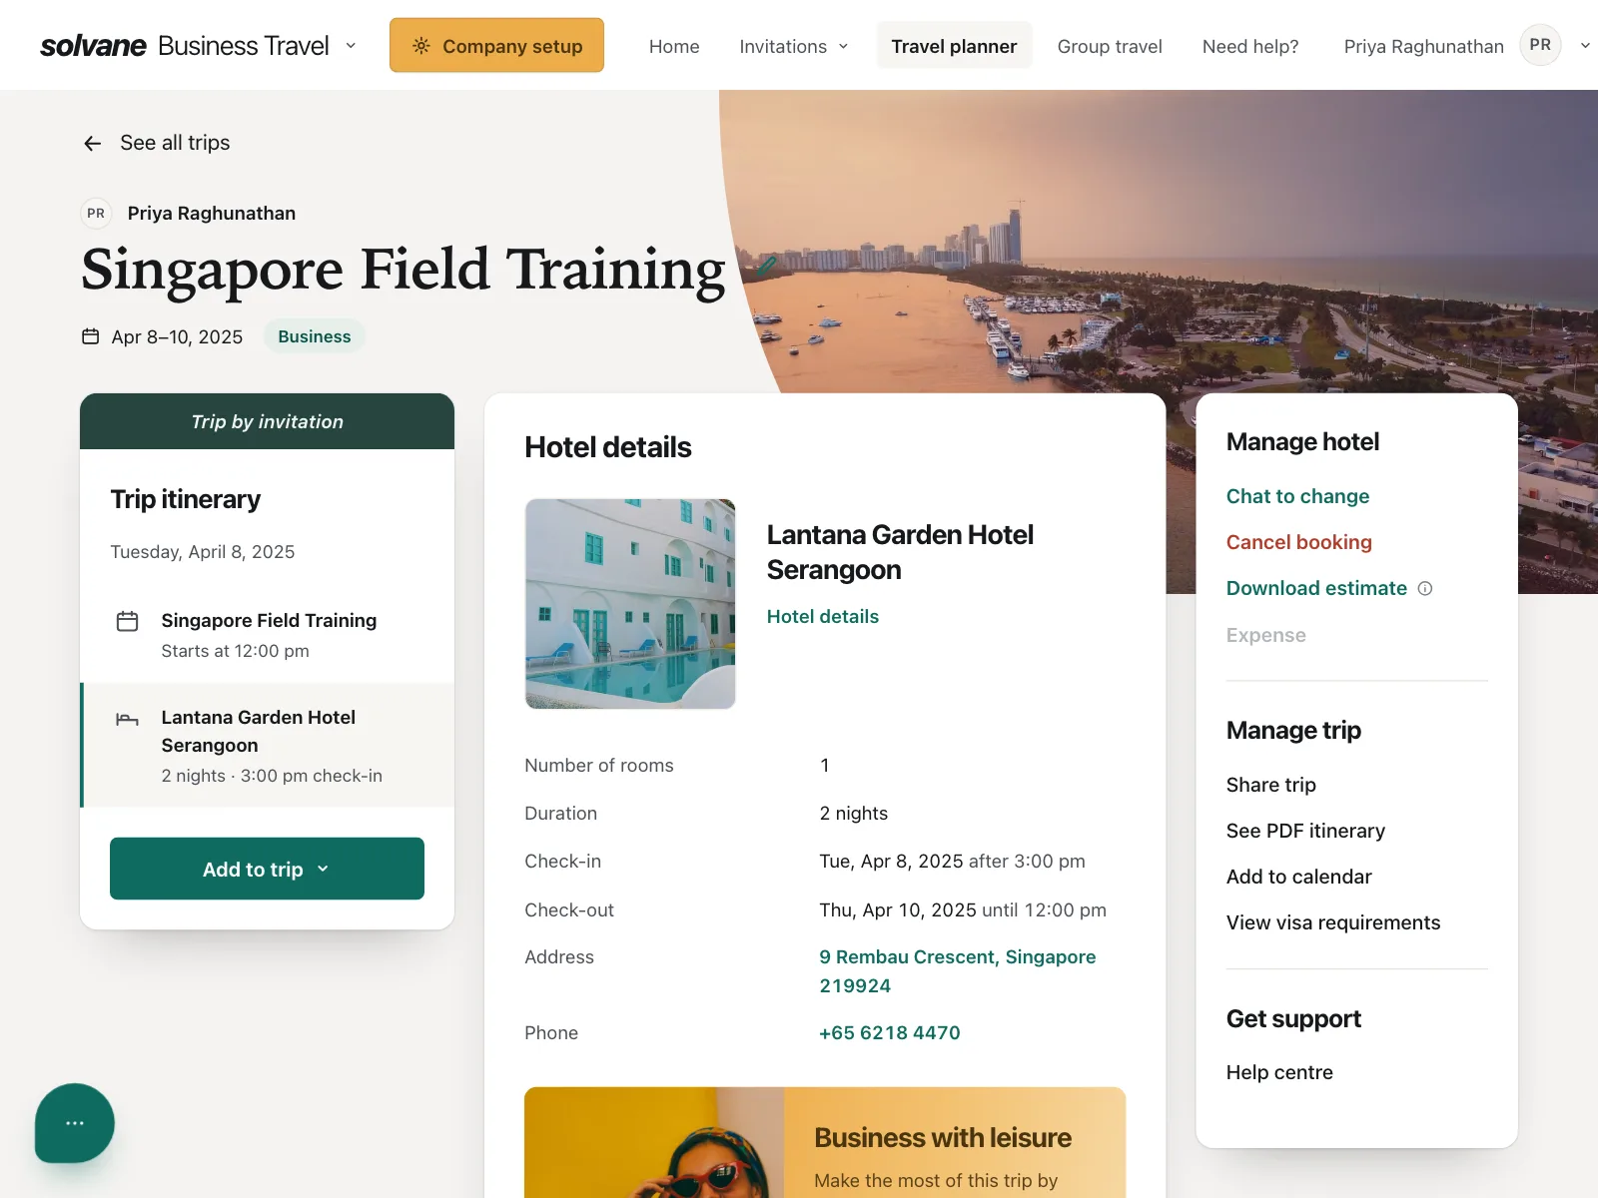Click the calendar icon for Singapore Field Training event

coord(128,621)
